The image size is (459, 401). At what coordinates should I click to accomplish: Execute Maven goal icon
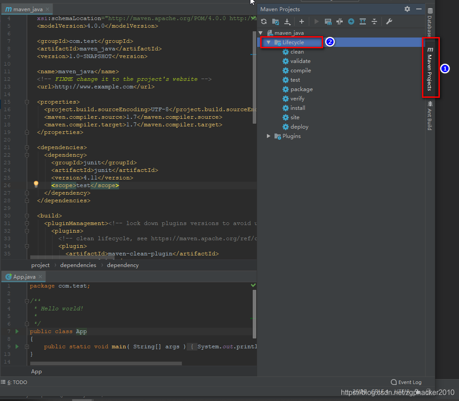(328, 21)
